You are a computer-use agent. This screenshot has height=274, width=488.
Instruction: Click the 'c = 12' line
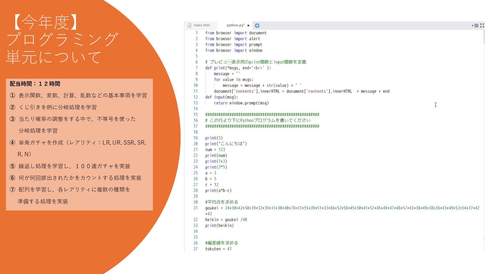[212, 185]
